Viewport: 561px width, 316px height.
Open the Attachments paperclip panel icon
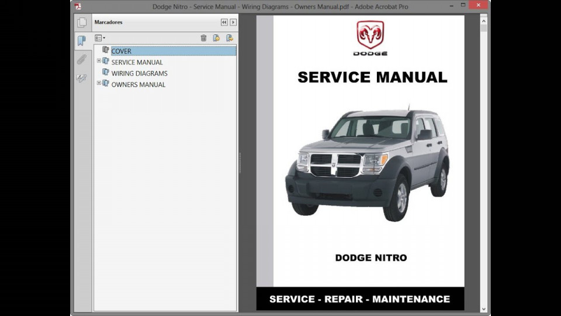tap(82, 59)
